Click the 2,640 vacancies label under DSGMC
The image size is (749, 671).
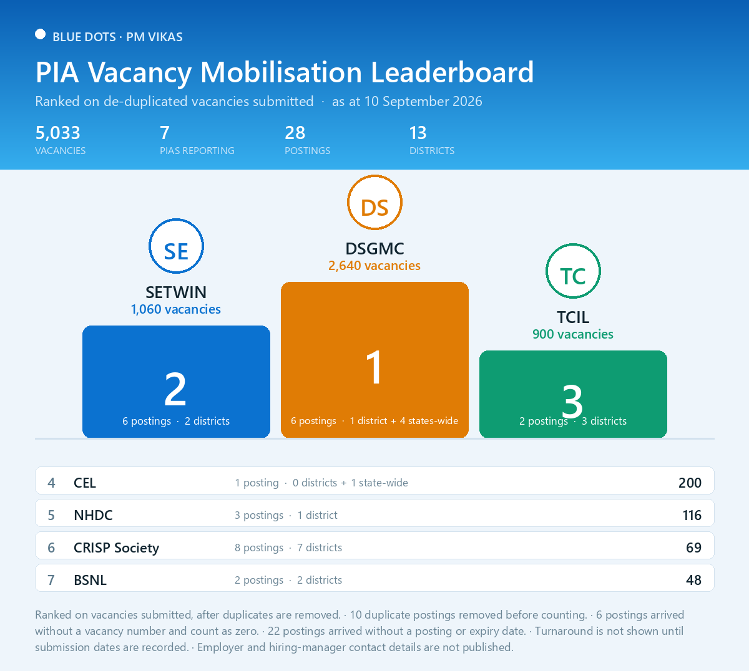[374, 266]
